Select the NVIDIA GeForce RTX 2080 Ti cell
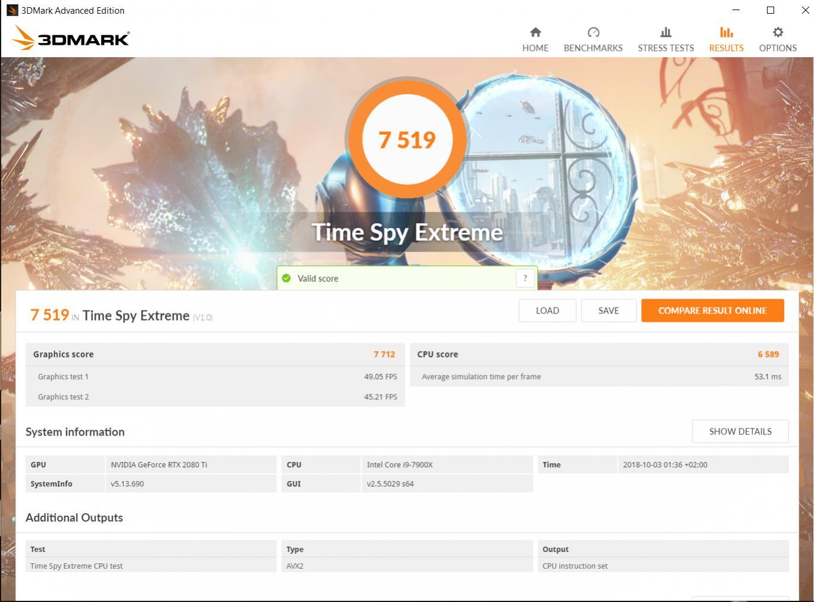Screen dimensions: 814x602 coord(191,464)
